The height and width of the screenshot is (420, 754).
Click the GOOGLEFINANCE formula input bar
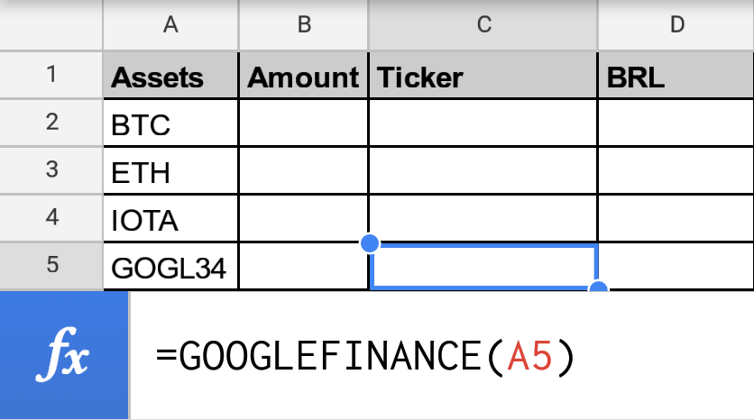coord(442,357)
